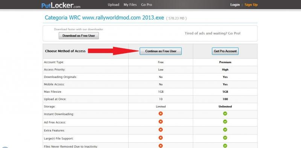This screenshot has height=148, width=301.
Task: Click Download as Free User button
Action: 79,36
